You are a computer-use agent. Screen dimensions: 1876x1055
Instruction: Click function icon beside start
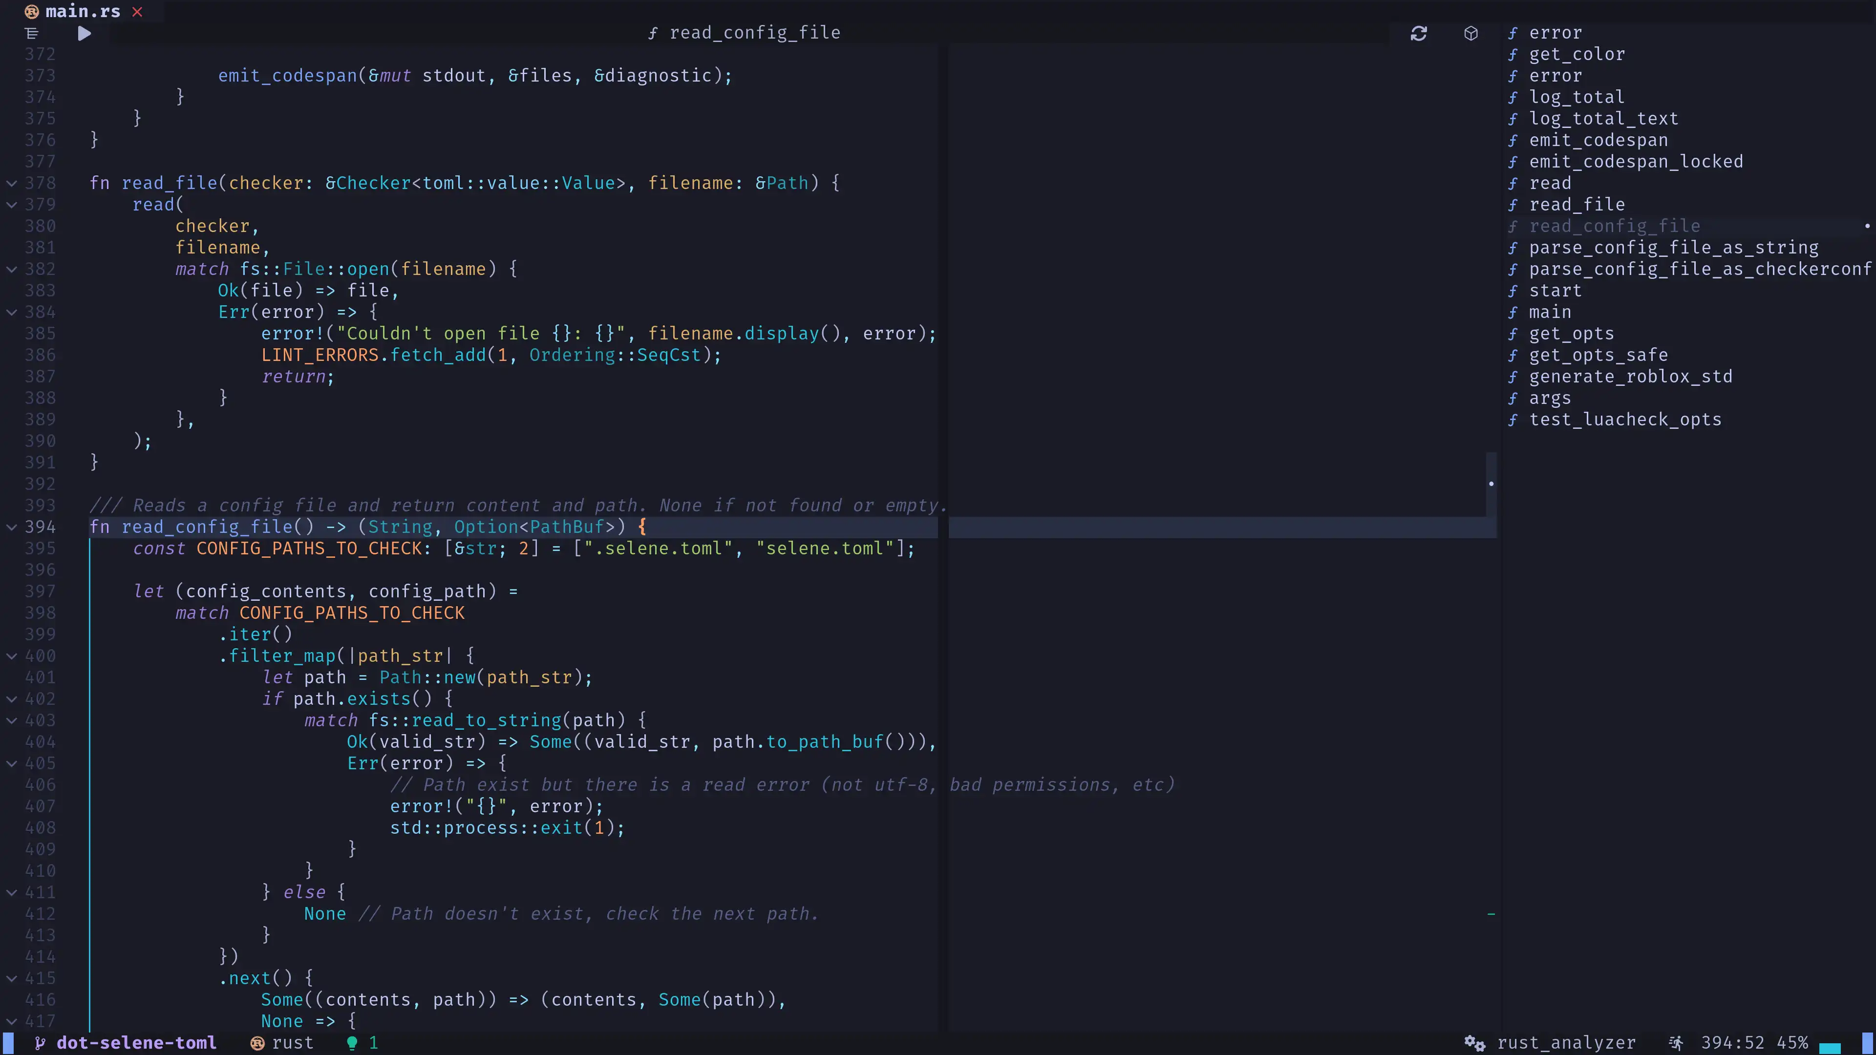pos(1513,291)
